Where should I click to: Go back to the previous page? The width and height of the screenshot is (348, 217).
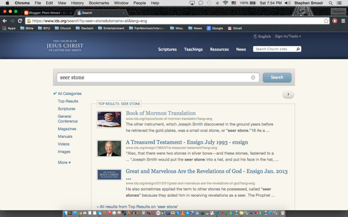5,21
